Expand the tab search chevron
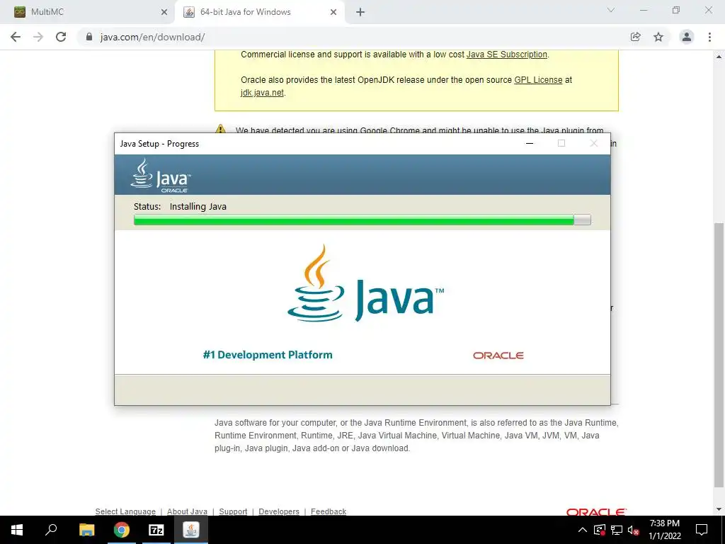 coord(611,10)
